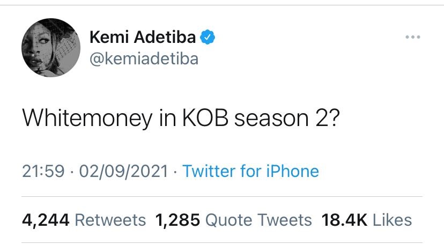Viewport: 444px width, 244px height.
Task: Open the Twitter for iPhone source link
Action: tap(250, 171)
